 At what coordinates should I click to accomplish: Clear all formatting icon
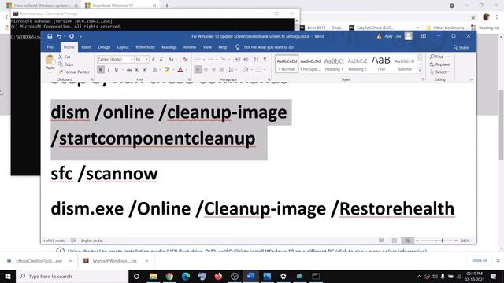coord(186,60)
